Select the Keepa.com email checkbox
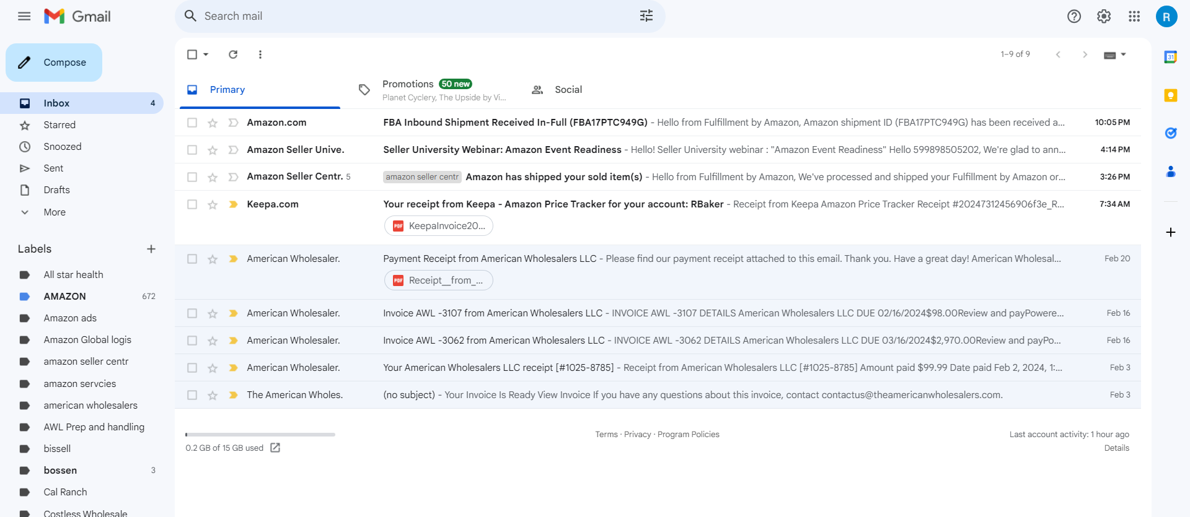The image size is (1190, 517). pos(192,204)
